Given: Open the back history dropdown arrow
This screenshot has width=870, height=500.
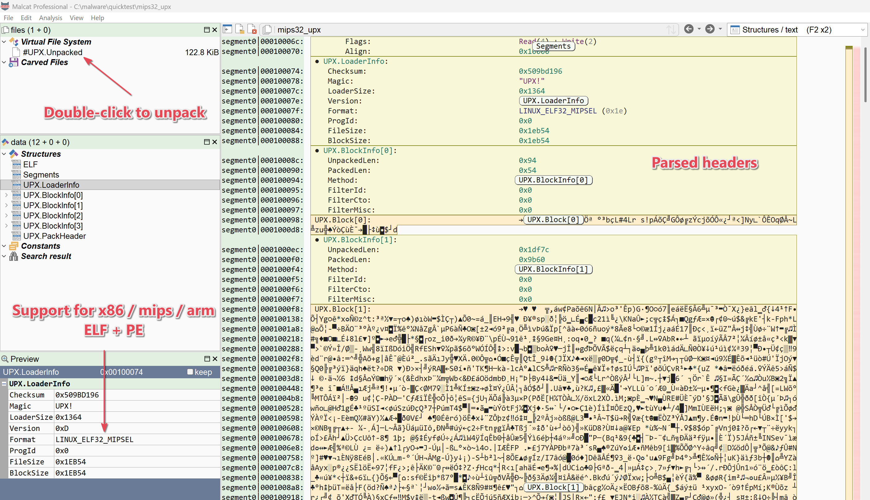Looking at the screenshot, I should tap(699, 29).
